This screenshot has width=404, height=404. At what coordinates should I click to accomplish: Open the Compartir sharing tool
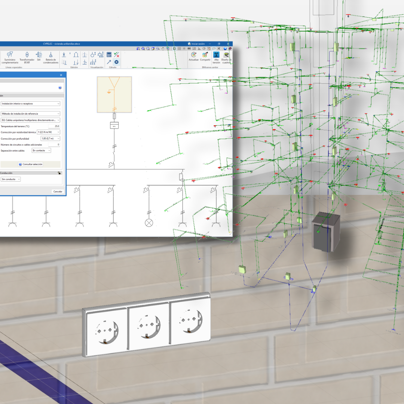(x=205, y=55)
